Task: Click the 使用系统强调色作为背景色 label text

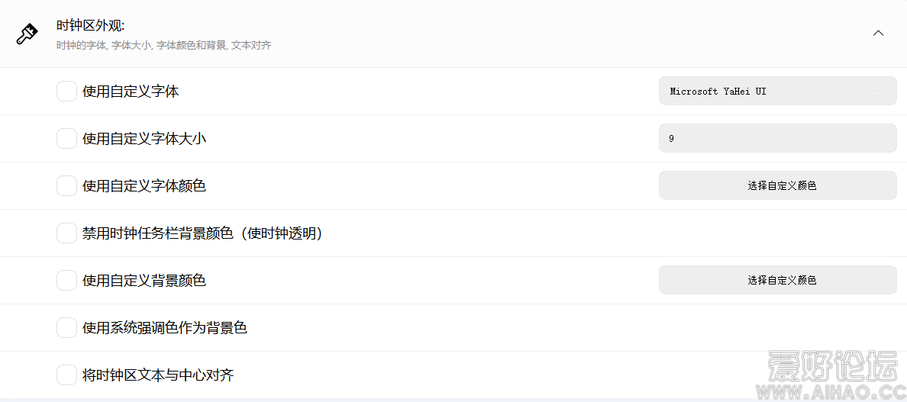Action: (165, 328)
